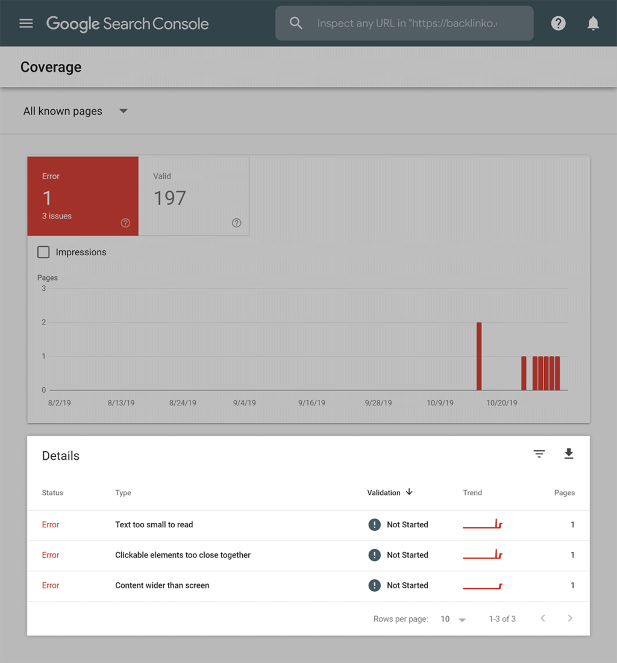This screenshot has height=663, width=617.
Task: Select the Error tab card
Action: [83, 196]
